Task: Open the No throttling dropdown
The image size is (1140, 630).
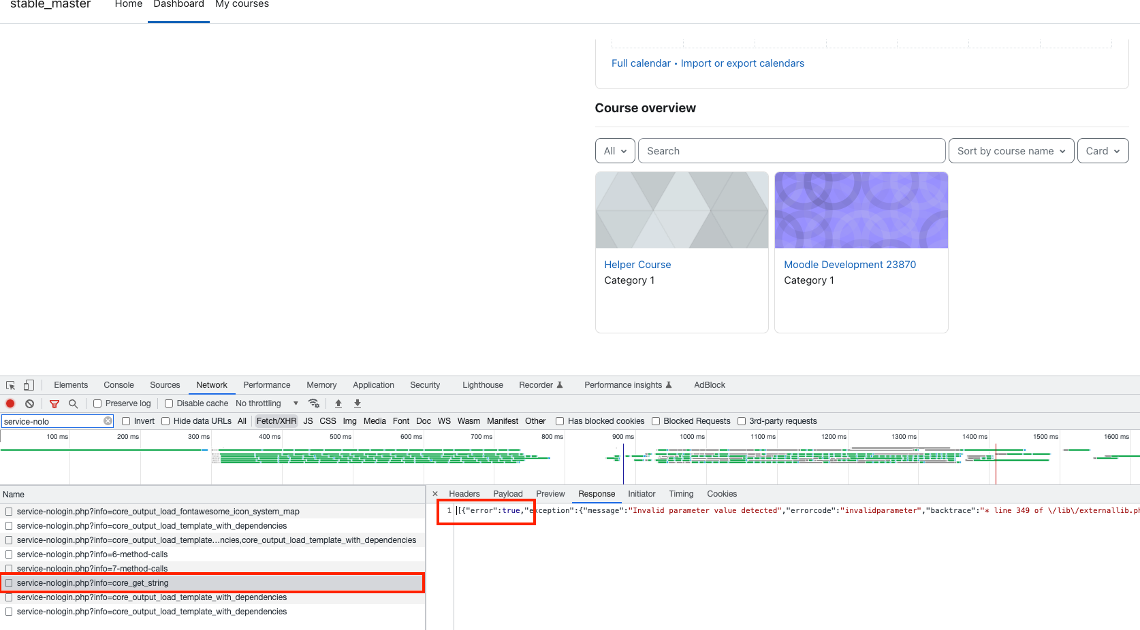Action: 267,403
